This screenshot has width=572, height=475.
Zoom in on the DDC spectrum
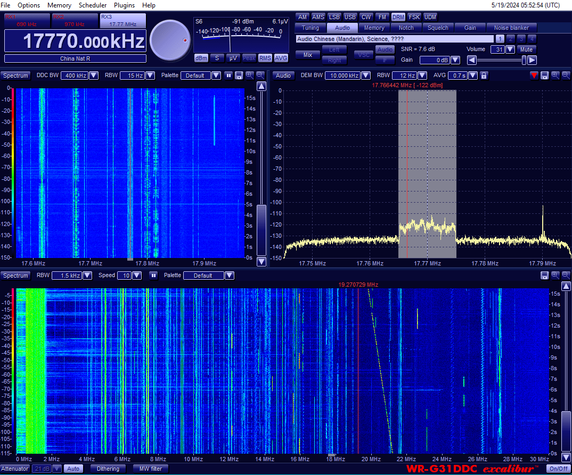coord(250,76)
